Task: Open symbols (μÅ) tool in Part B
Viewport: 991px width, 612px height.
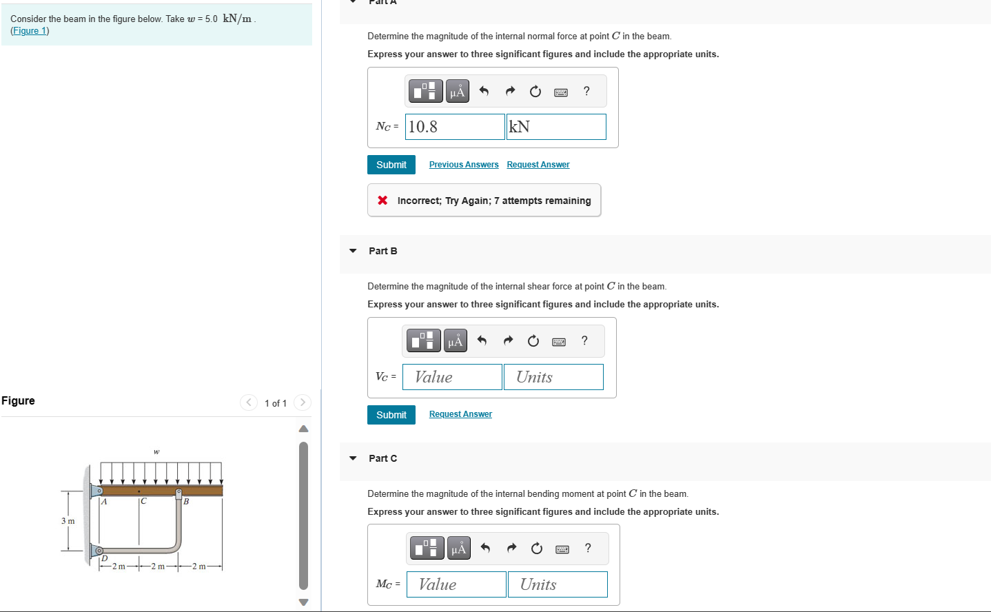Action: 456,340
